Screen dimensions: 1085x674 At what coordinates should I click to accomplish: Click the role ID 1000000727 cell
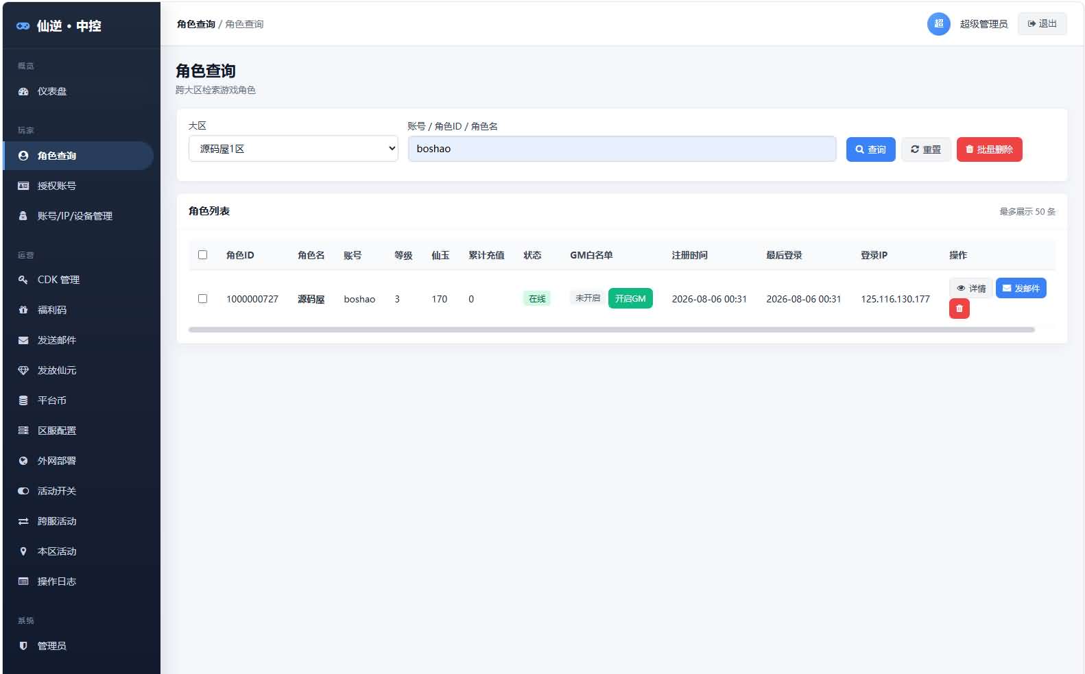252,299
